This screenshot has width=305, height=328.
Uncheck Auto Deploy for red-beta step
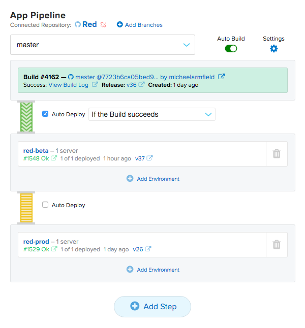45,114
